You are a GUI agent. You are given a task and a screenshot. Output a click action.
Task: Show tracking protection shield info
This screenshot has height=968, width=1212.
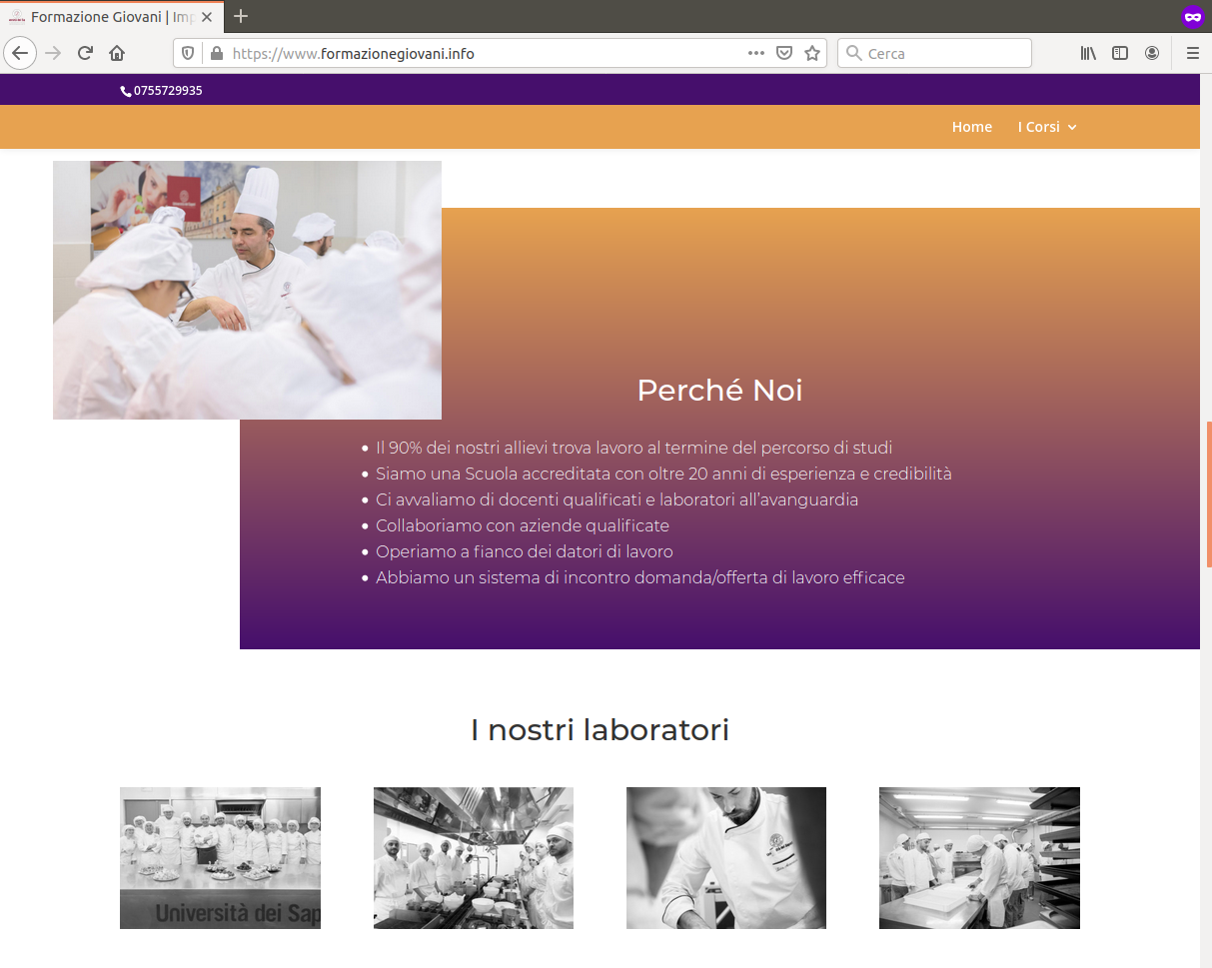click(x=188, y=53)
